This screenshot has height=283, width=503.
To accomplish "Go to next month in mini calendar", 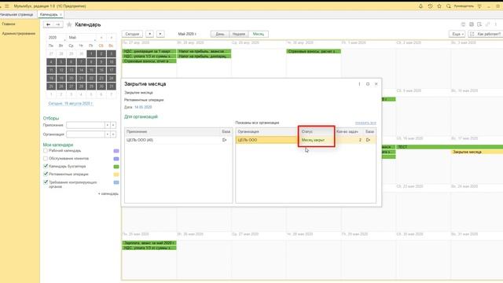I will coord(112,38).
